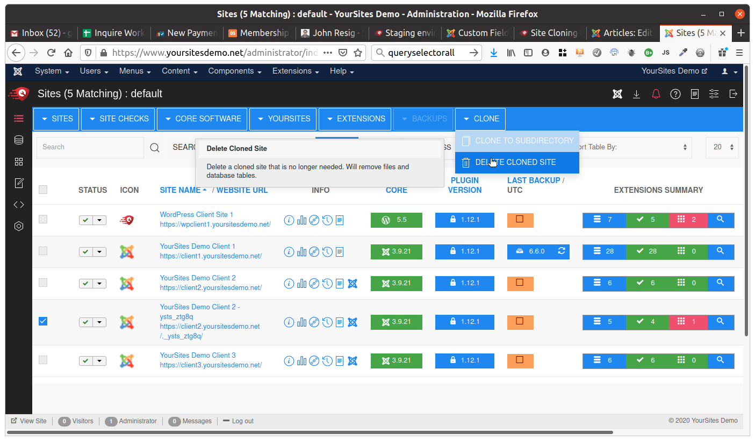Uncheck the ysts_ztg8q cloned site checkbox
This screenshot has height=441, width=755.
(x=43, y=321)
